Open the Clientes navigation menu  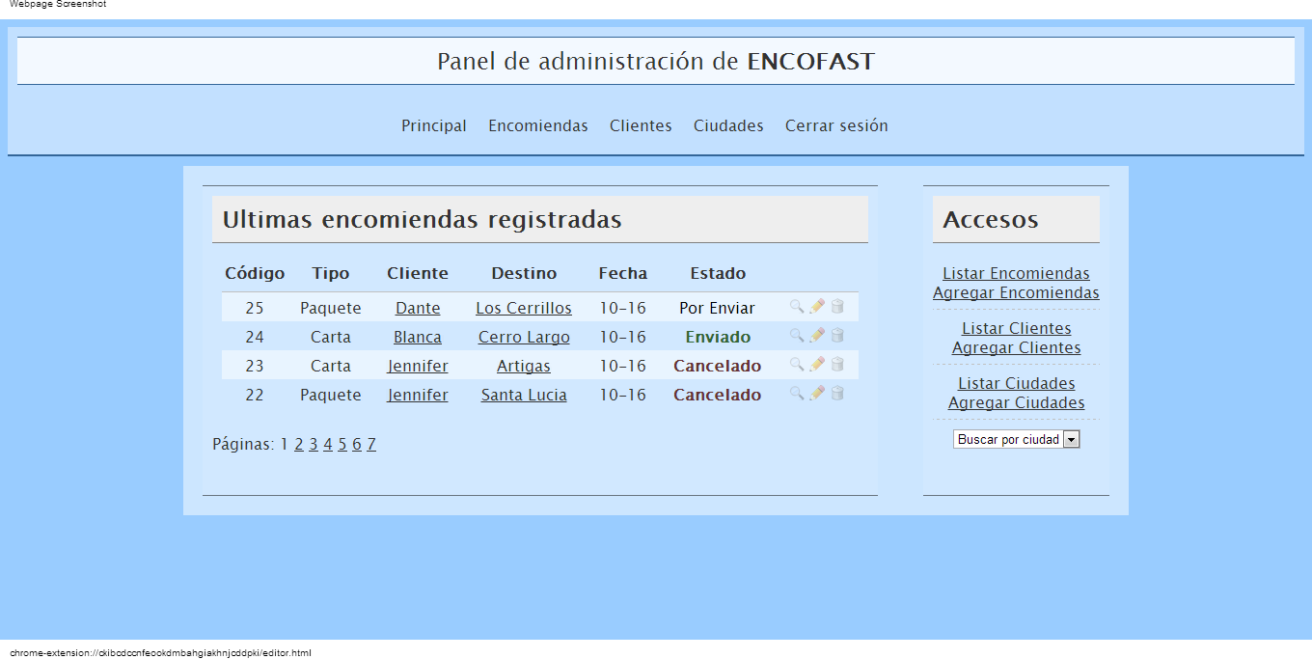click(640, 125)
